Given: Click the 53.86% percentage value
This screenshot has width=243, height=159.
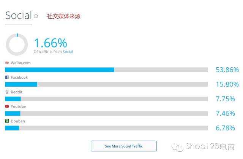Looking at the screenshot, I should click(227, 70).
